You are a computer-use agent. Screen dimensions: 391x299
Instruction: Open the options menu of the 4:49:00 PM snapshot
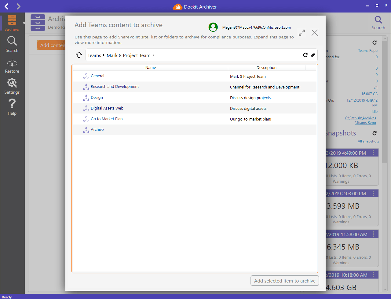[x=373, y=153]
